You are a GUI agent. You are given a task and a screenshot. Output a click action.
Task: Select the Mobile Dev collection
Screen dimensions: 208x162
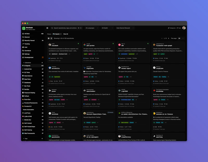(33, 120)
